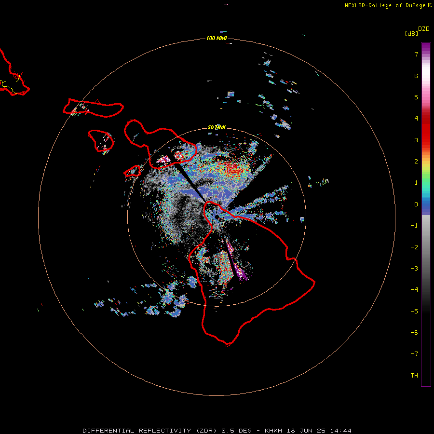The image size is (434, 434).
Task: Click the blue segment of the color bar near 0
Action: 426,206
